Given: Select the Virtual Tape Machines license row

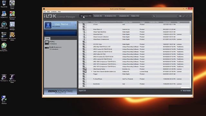Looking at the screenshot, I should click(x=134, y=32).
